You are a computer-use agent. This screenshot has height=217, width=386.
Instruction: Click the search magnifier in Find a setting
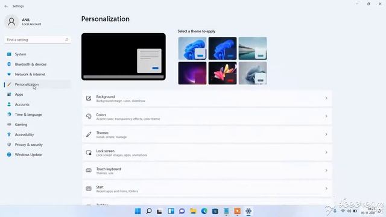pos(66,40)
